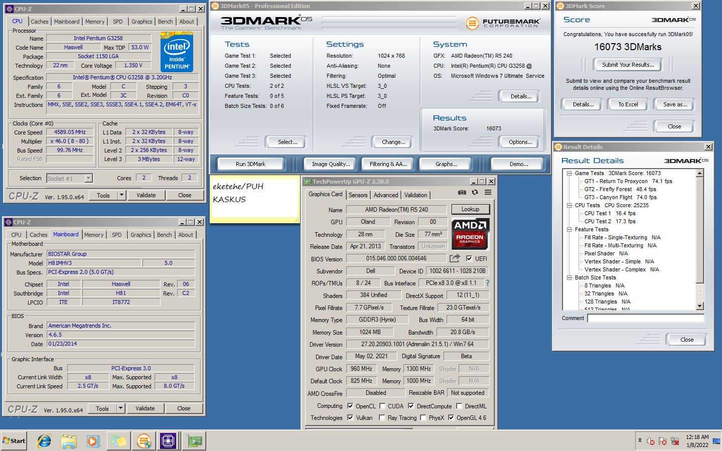Collapse the Feature Tests tree node
Viewport: 722px width, 451px height.
pyautogui.click(x=569, y=229)
